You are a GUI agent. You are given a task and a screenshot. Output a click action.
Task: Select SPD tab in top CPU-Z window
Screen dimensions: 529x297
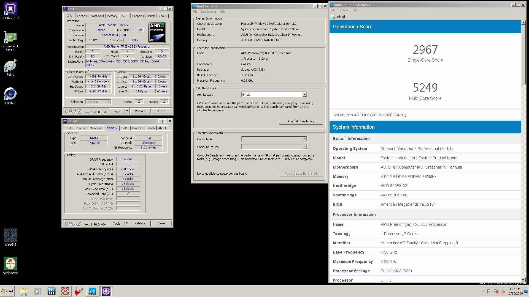pyautogui.click(x=125, y=16)
